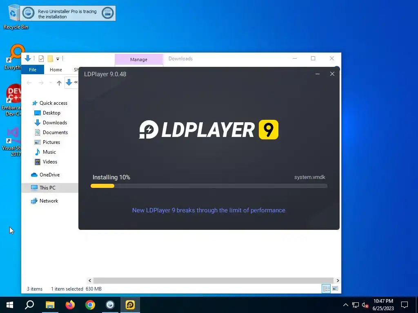Image resolution: width=418 pixels, height=313 pixels.
Task: Click Revo Uninstaller taskbar icon
Action: [110, 305]
